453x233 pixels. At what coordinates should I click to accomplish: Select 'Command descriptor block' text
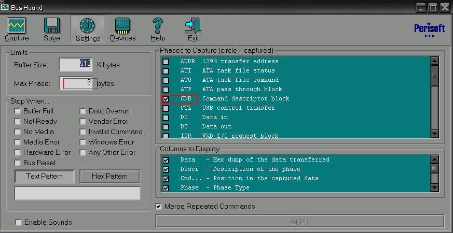pyautogui.click(x=245, y=98)
